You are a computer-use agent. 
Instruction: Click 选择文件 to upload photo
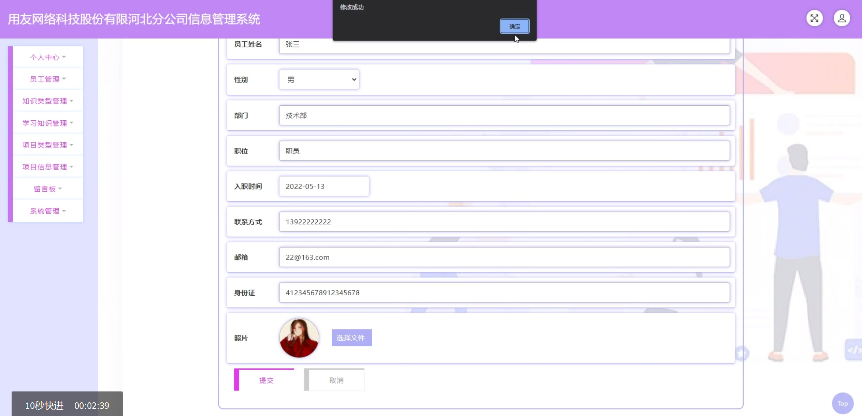coord(351,338)
